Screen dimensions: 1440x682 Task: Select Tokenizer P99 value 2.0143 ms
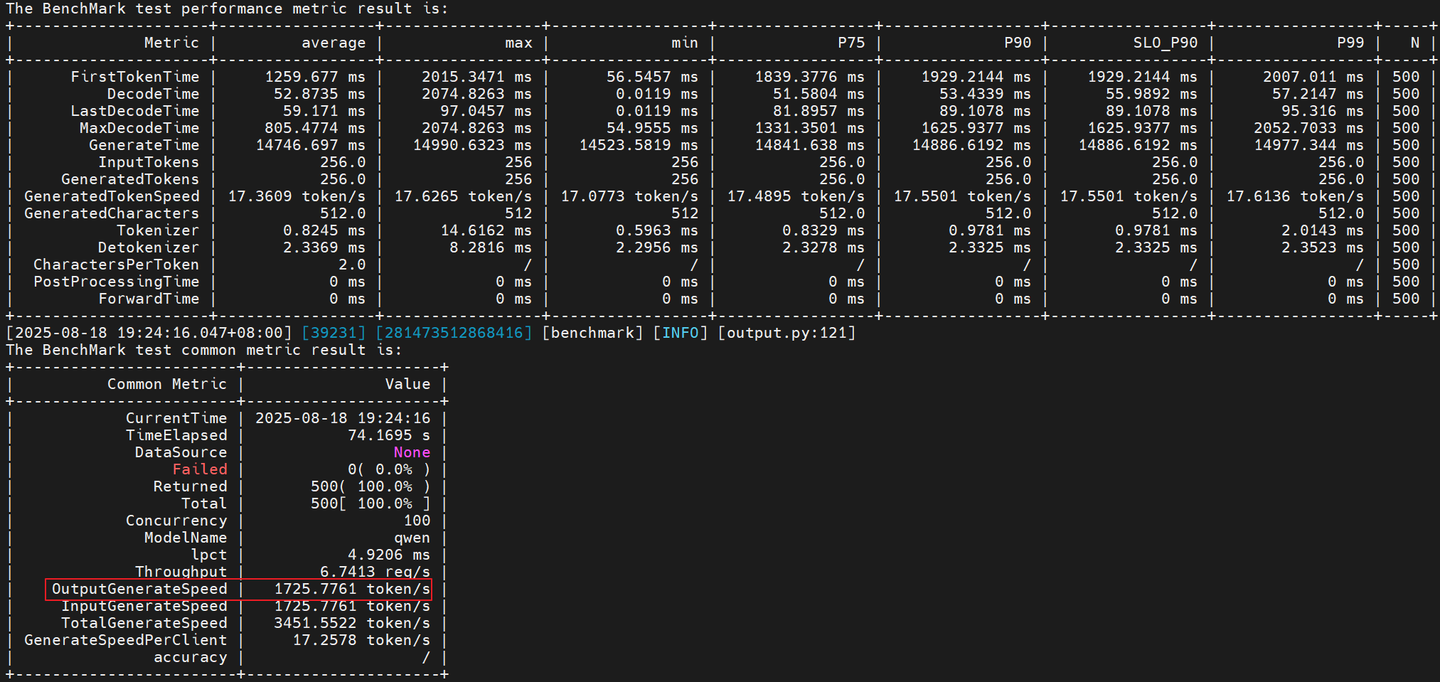pyautogui.click(x=1323, y=230)
